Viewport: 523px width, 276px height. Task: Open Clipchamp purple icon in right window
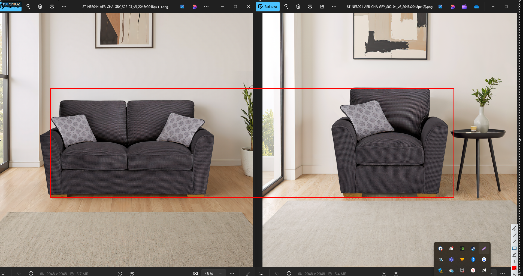click(x=464, y=7)
